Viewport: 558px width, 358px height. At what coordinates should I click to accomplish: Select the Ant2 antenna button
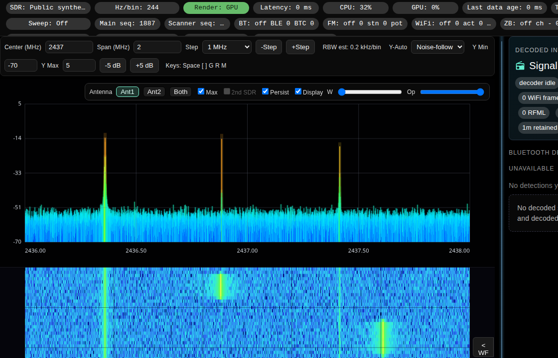click(154, 91)
